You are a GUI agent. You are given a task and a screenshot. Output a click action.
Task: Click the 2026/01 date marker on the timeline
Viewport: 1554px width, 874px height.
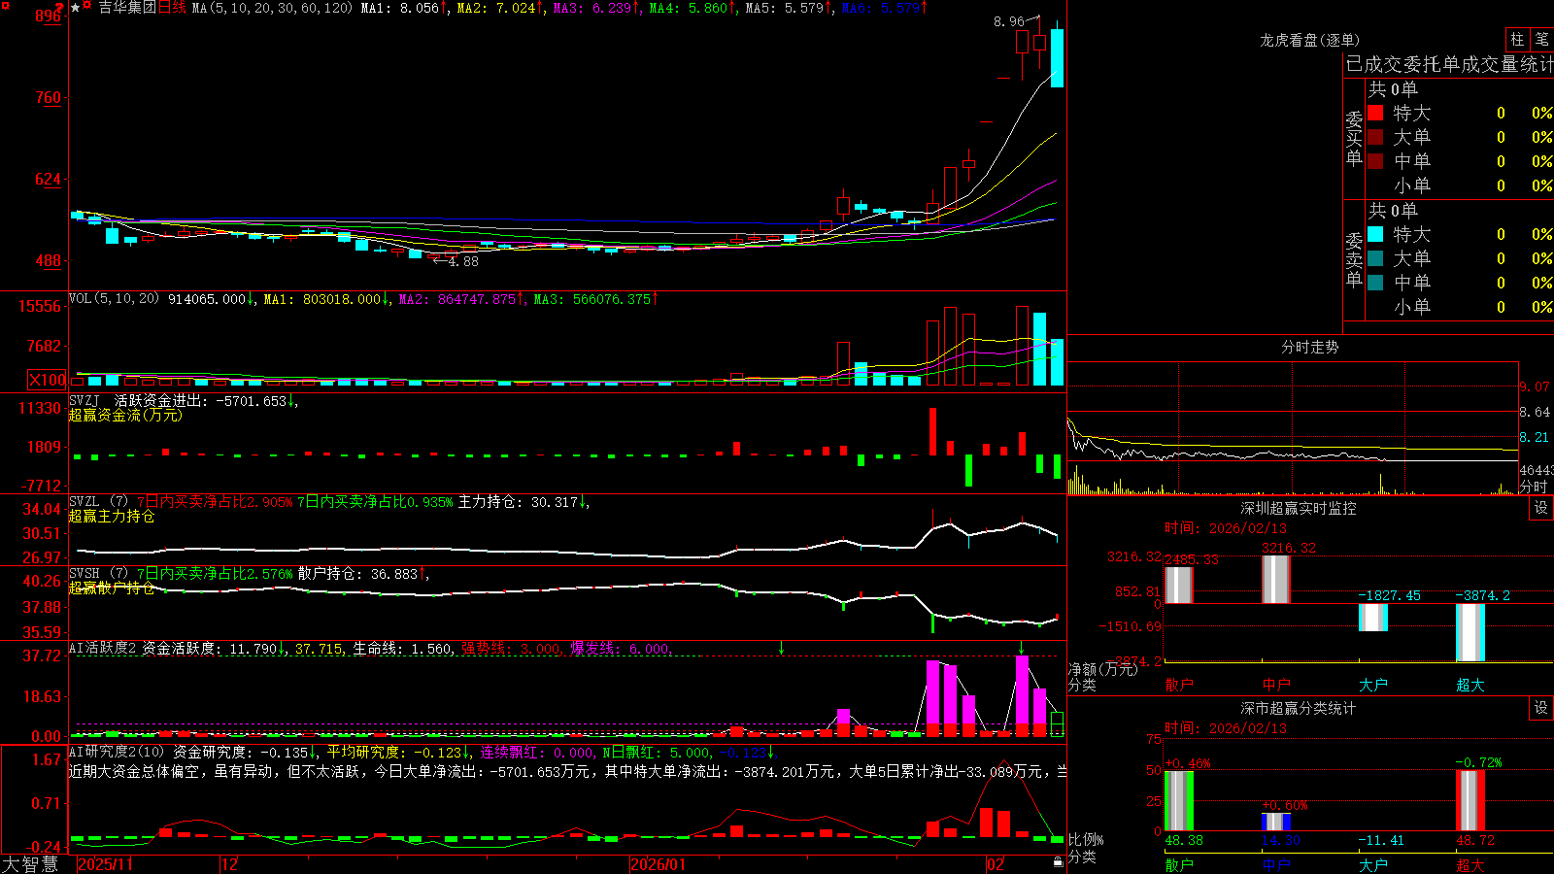659,864
